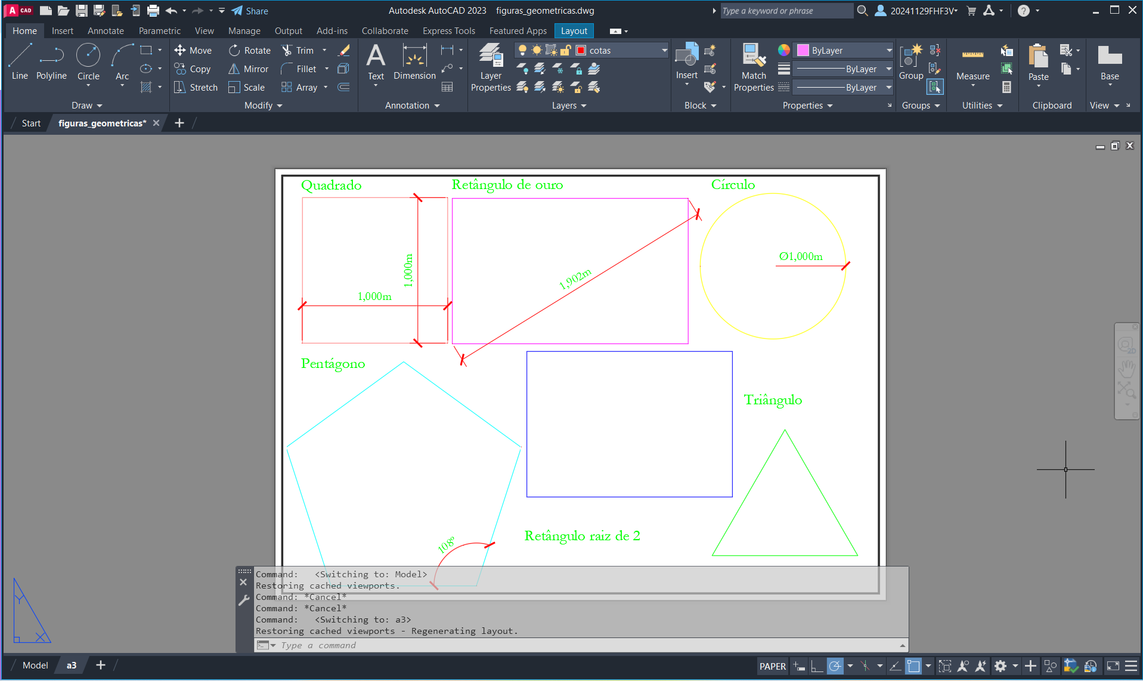Viewport: 1143px width, 681px height.
Task: Open the Start file tab
Action: pyautogui.click(x=31, y=123)
